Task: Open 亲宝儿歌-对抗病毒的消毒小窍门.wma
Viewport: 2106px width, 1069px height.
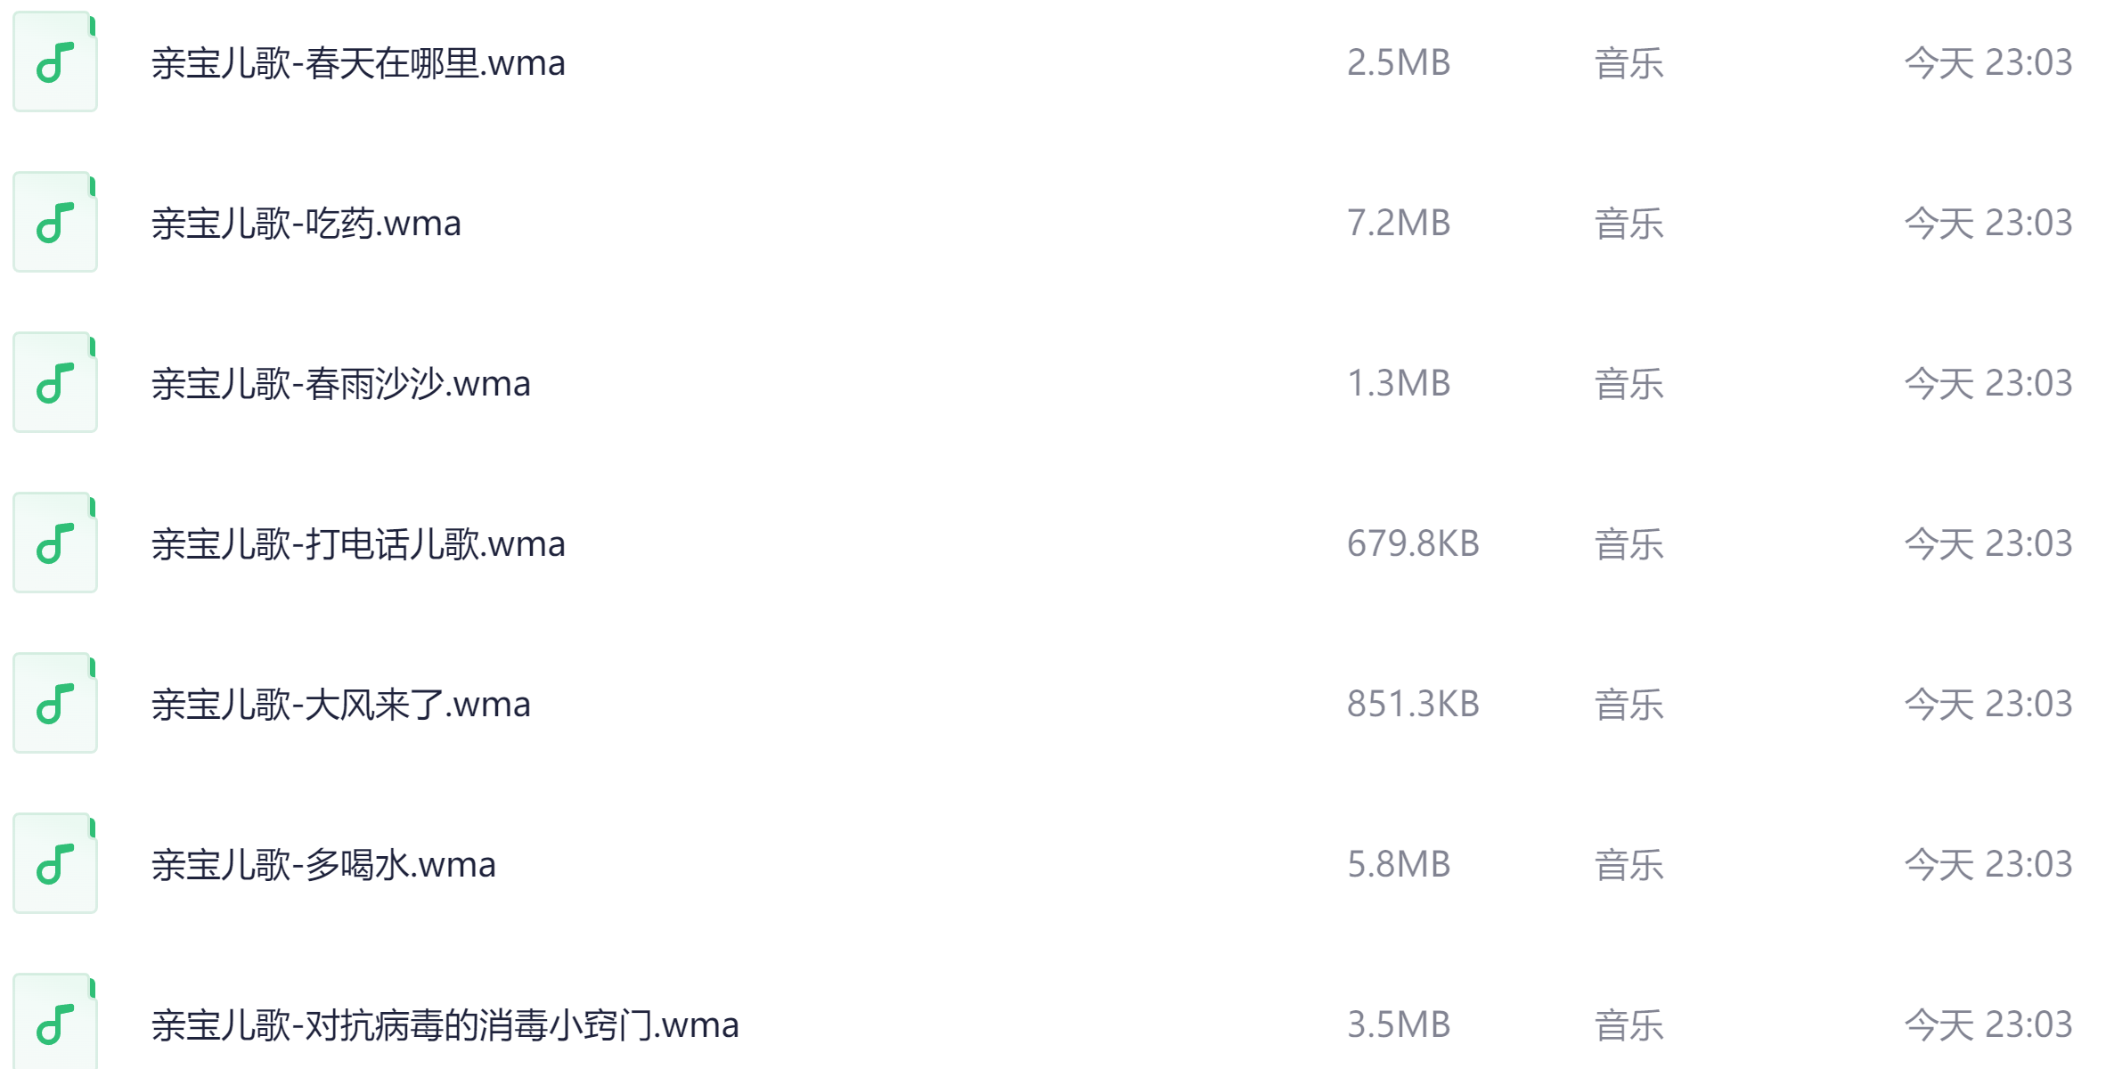Action: point(445,1025)
